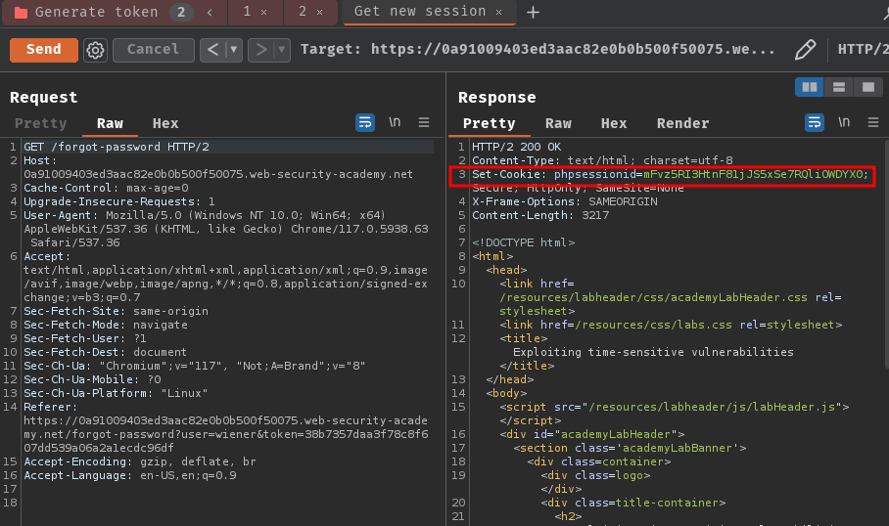Click the Accept-Encoding: gzip, deflate, br line
The width and height of the screenshot is (889, 526).
pyautogui.click(x=139, y=462)
